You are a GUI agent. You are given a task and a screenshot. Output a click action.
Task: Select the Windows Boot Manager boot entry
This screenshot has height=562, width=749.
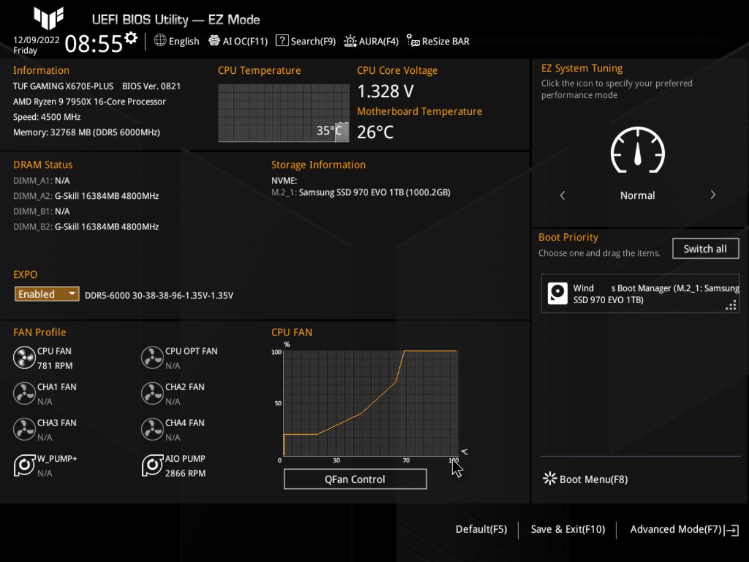click(640, 293)
